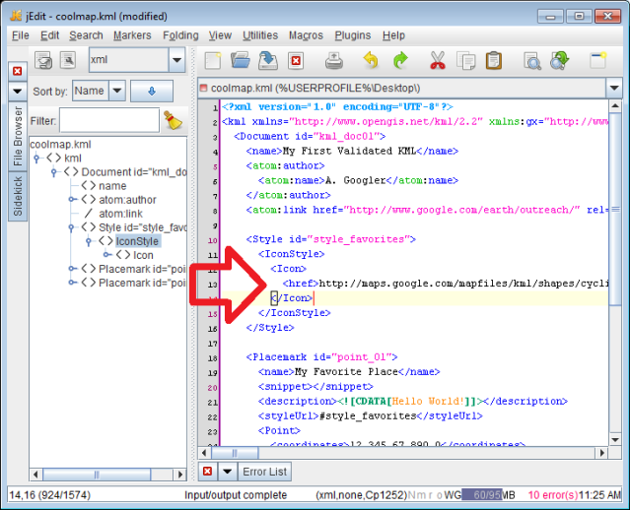Click the memory usage 60/95 MB bar
Image resolution: width=630 pixels, height=510 pixels.
point(488,495)
